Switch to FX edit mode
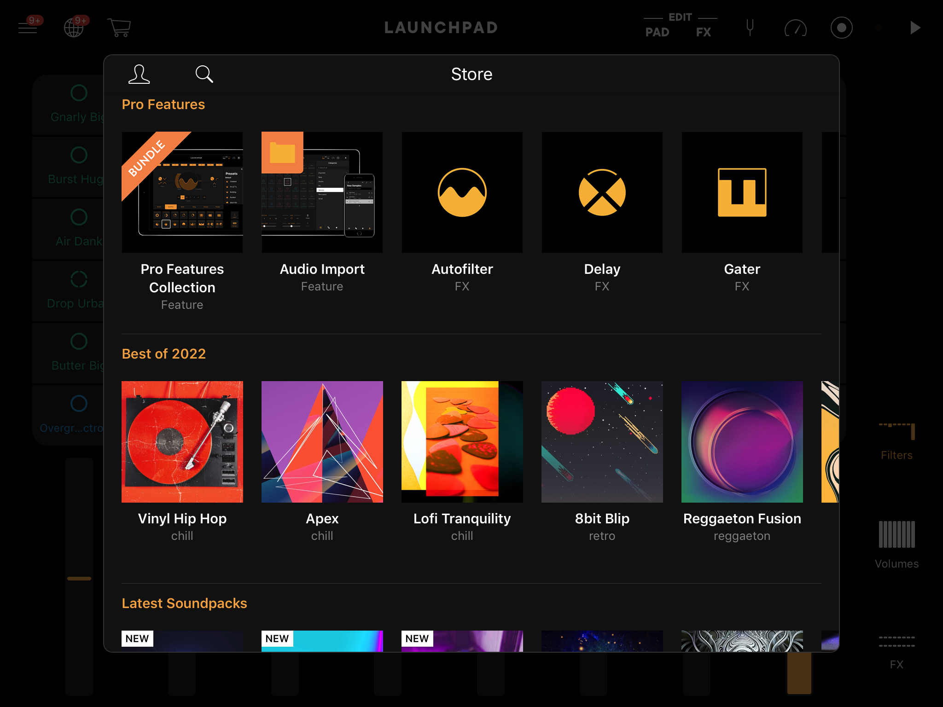 coord(703,33)
